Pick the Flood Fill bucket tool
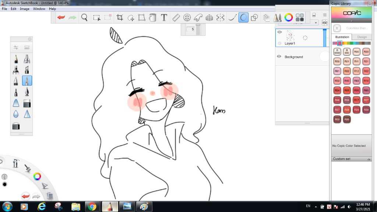Screen dimensions: 377x212 [153, 17]
